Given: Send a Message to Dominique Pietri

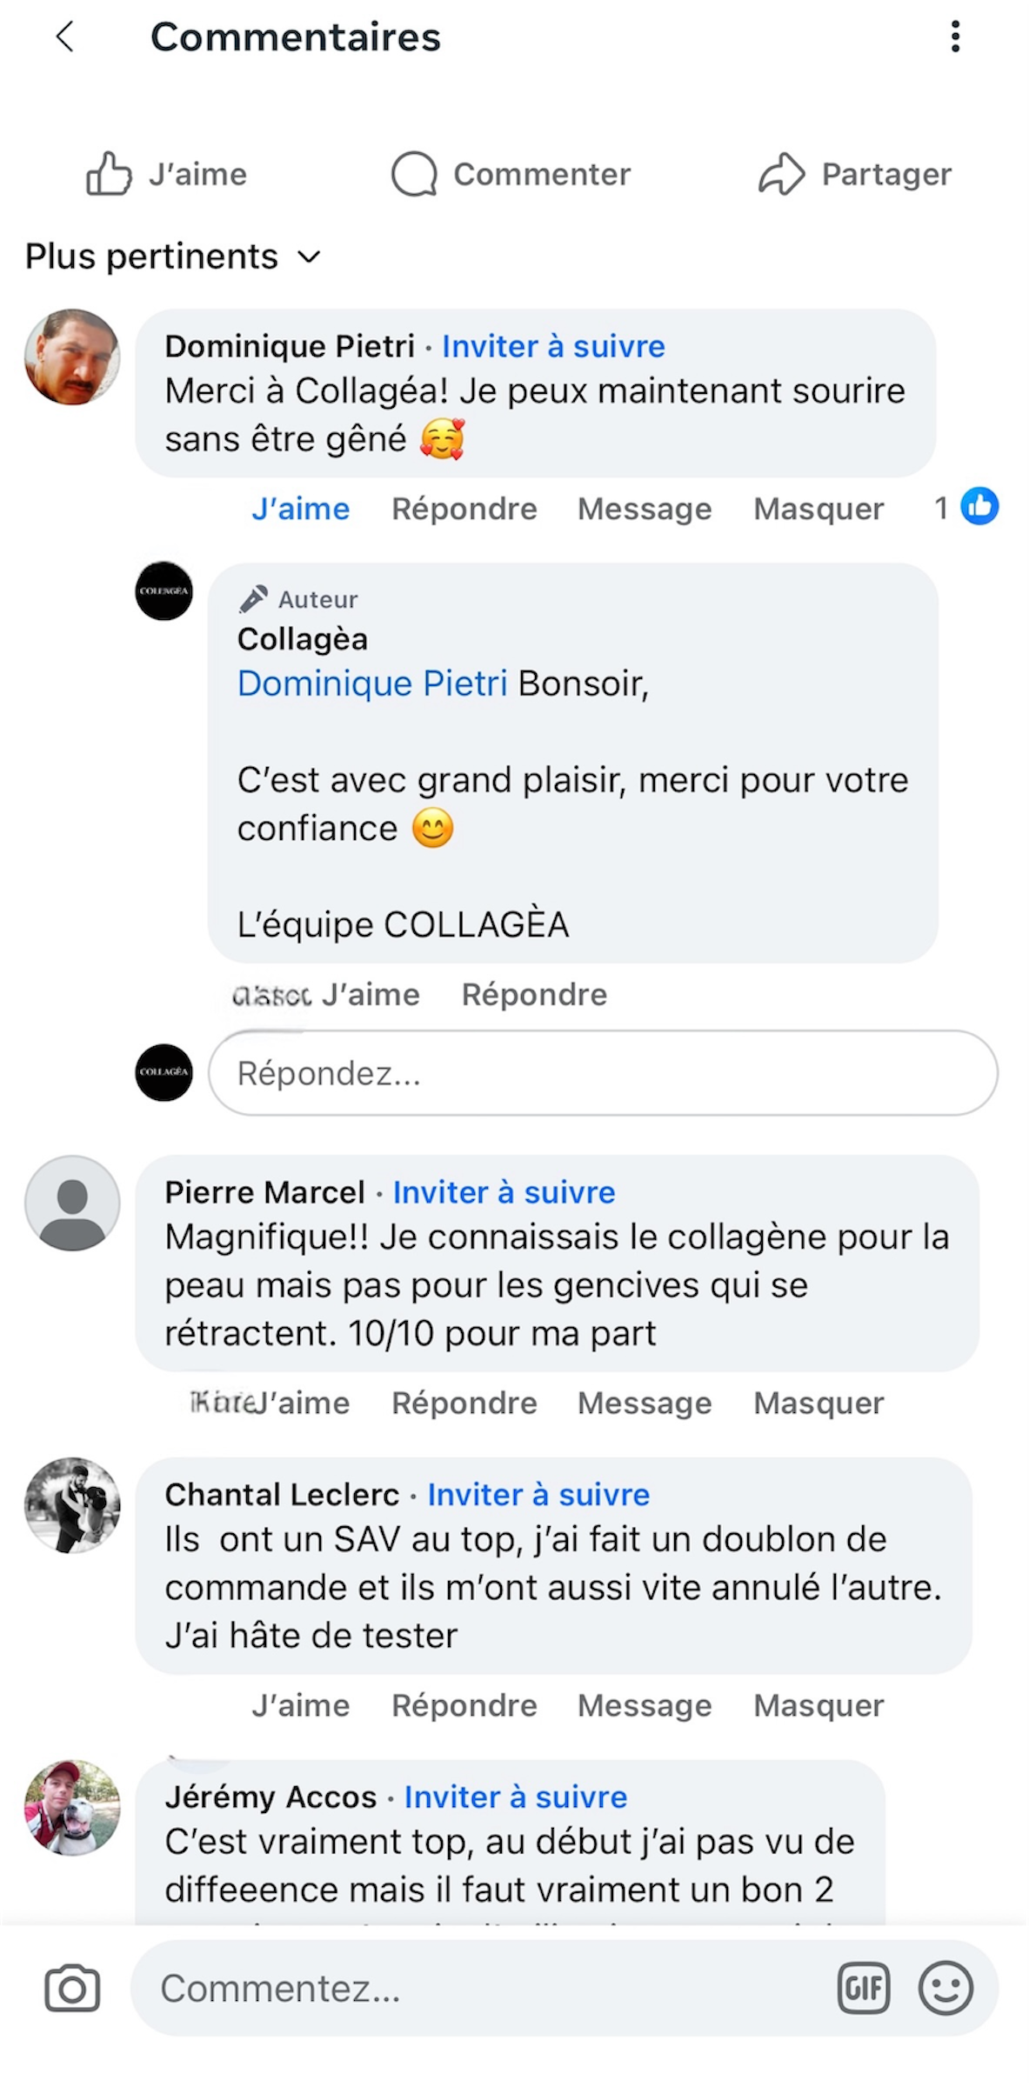Looking at the screenshot, I should [645, 509].
